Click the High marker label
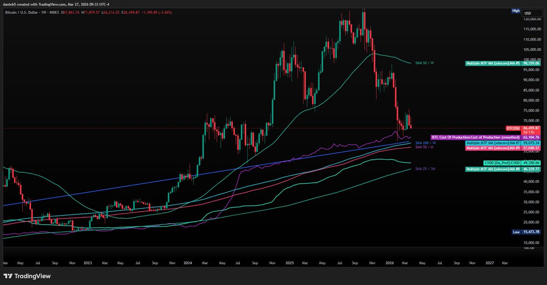This screenshot has height=285, width=547. [x=516, y=10]
